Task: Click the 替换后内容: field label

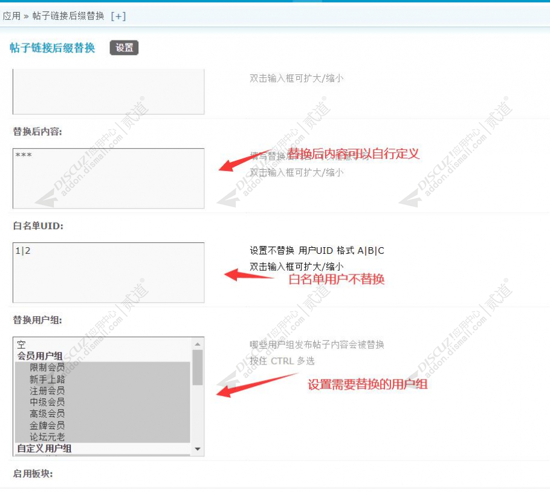Action: [37, 132]
